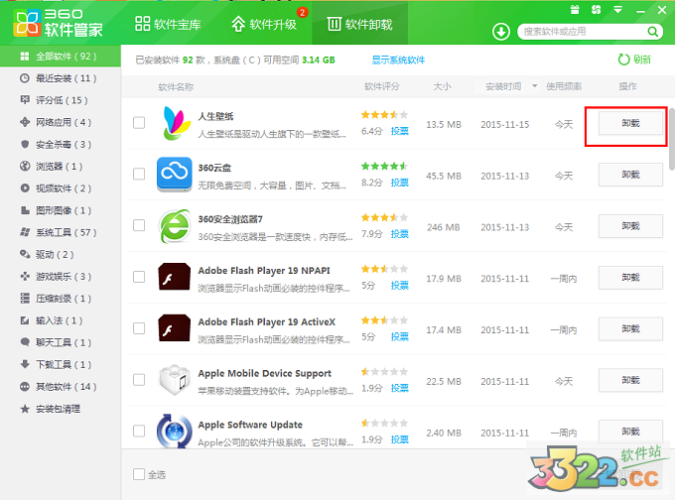
Task: Click 卸载 button for 360云盘
Action: [x=630, y=175]
